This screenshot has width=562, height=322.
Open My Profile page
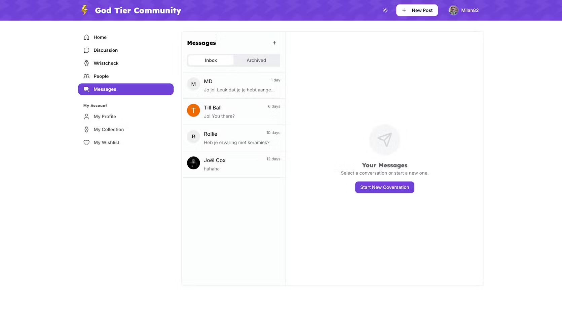point(105,117)
